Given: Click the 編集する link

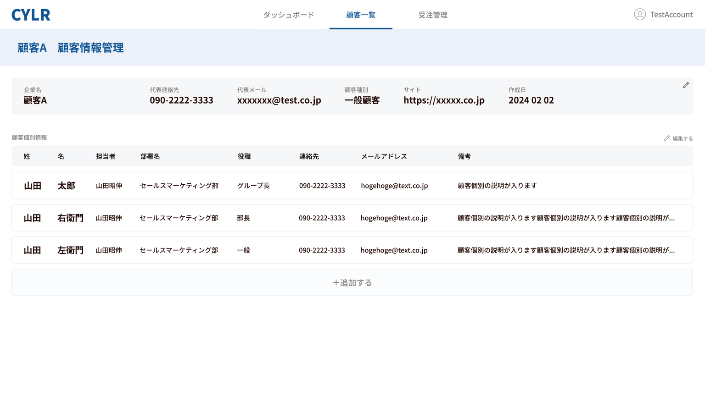Looking at the screenshot, I should click(683, 138).
